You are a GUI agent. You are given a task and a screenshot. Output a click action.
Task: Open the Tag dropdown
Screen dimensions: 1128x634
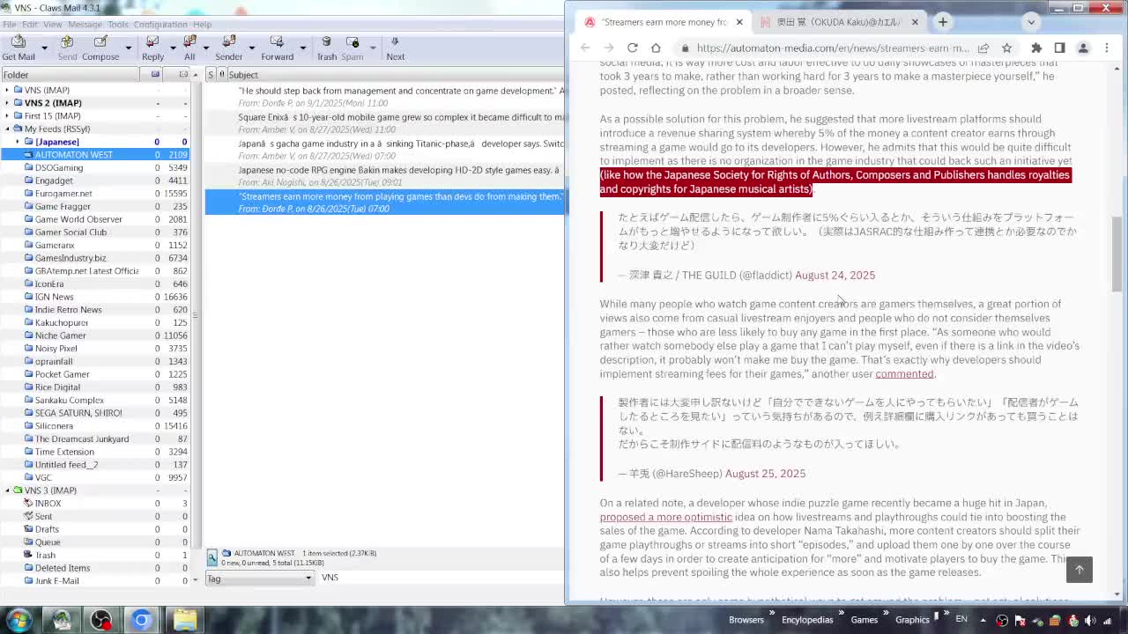(x=259, y=578)
